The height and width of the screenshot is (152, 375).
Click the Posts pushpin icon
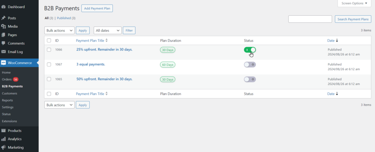click(4, 18)
